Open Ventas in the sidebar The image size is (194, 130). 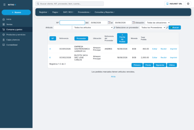[16, 24]
